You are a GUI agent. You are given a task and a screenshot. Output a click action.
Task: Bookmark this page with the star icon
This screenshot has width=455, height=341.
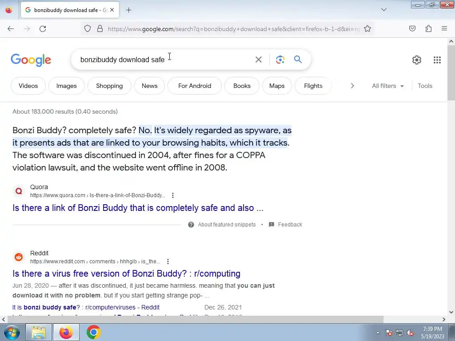click(x=367, y=29)
